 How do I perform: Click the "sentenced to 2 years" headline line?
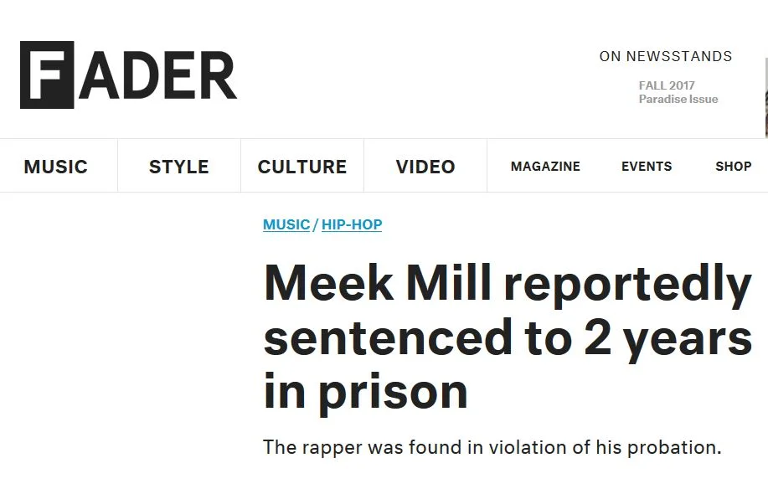[507, 337]
